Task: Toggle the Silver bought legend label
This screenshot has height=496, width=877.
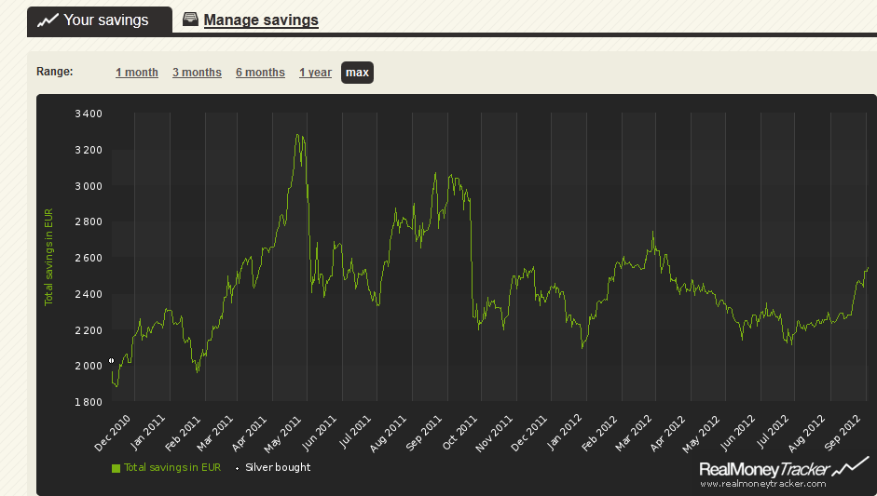Action: [x=278, y=468]
